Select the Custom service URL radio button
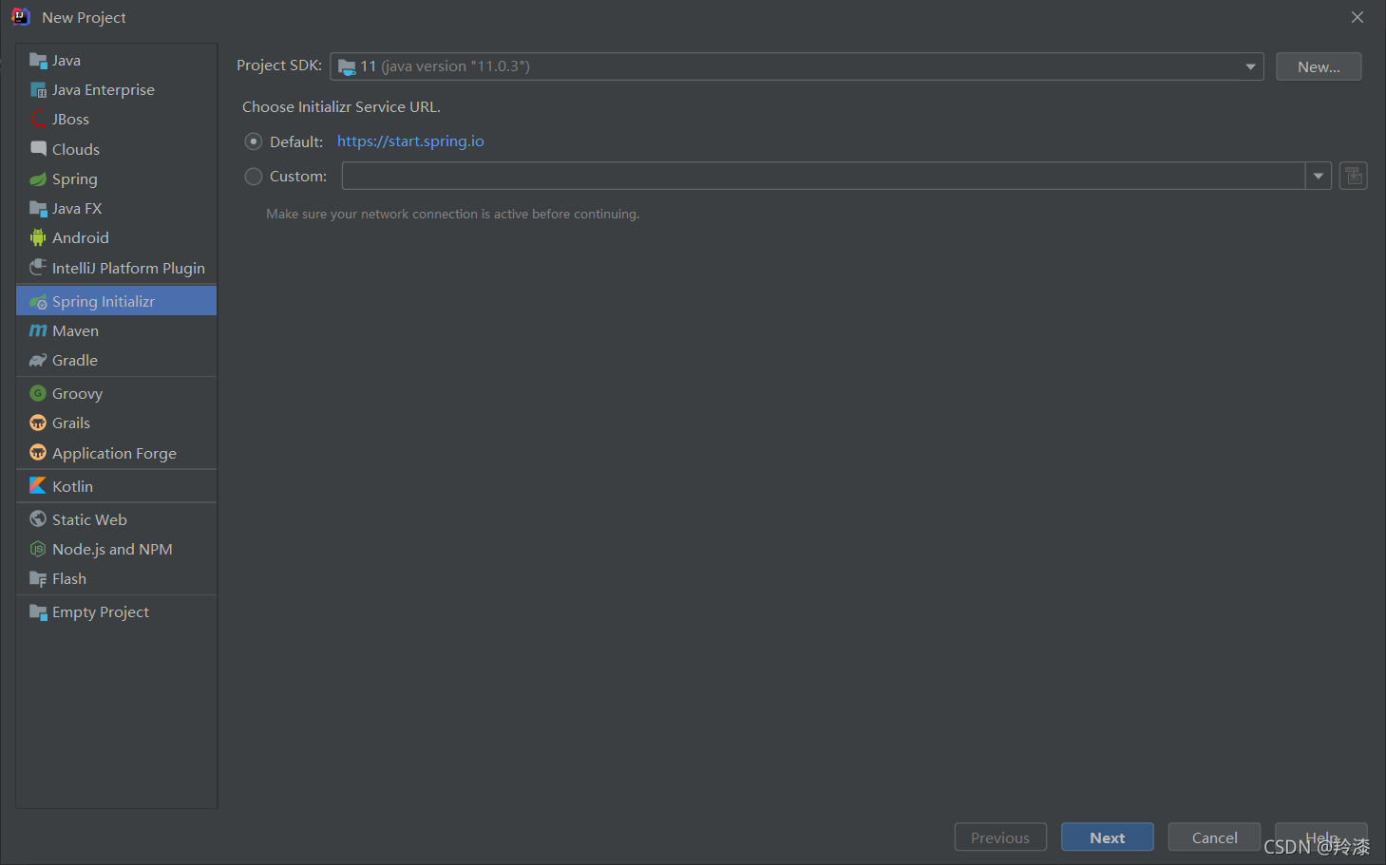Viewport: 1386px width, 865px height. (x=254, y=177)
